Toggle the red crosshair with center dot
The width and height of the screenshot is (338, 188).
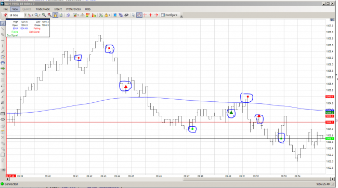(150, 15)
